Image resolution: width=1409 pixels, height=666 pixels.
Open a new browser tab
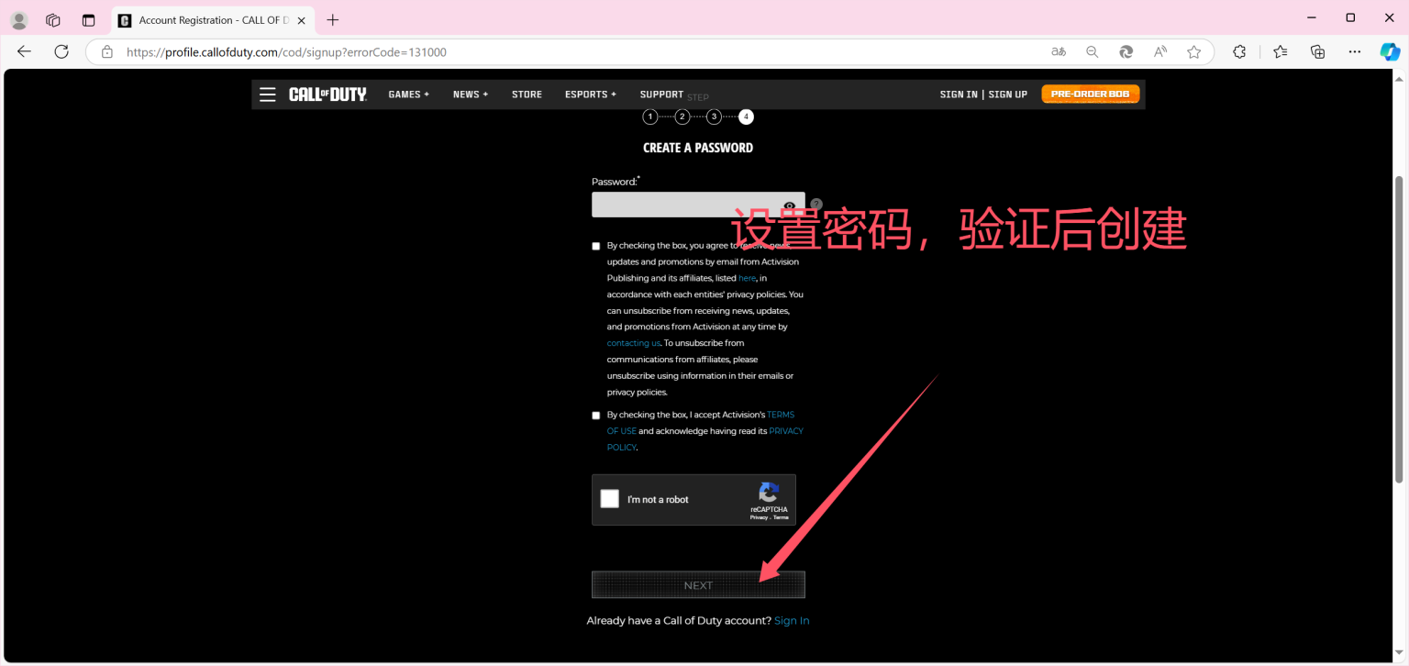click(x=332, y=19)
